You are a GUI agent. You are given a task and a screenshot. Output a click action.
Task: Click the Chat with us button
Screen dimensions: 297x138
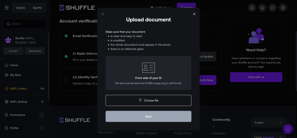point(256,77)
